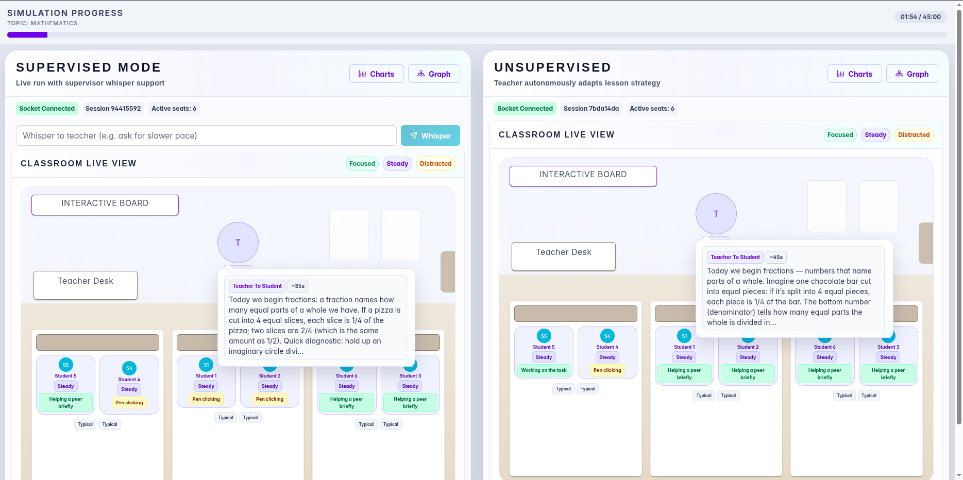Click the simulation progress bar
This screenshot has width=963, height=480.
pyautogui.click(x=477, y=35)
